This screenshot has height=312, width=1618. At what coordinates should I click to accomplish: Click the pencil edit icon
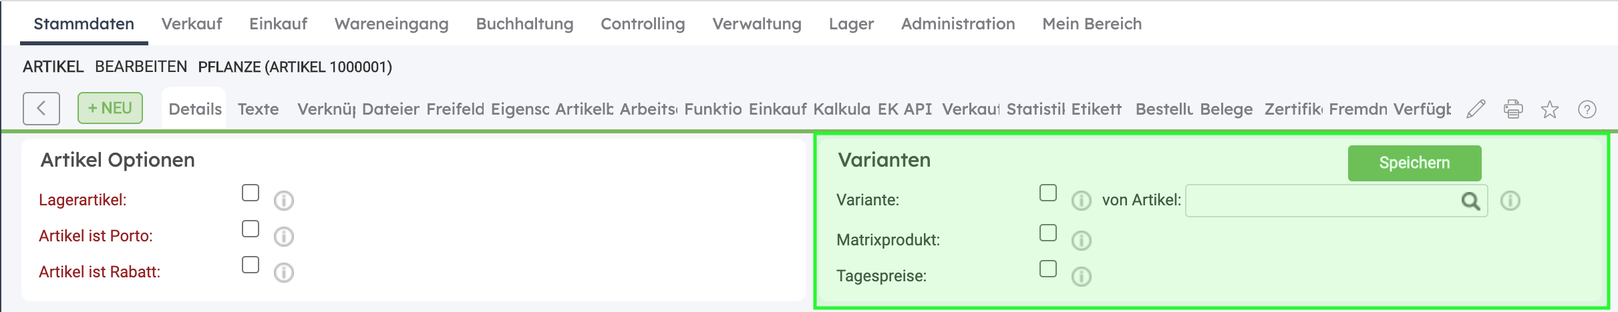coord(1476,109)
